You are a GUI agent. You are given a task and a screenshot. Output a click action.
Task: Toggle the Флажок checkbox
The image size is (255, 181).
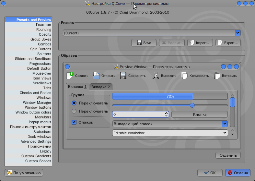coord(74,122)
